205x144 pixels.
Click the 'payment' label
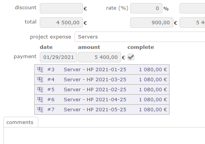click(25, 57)
